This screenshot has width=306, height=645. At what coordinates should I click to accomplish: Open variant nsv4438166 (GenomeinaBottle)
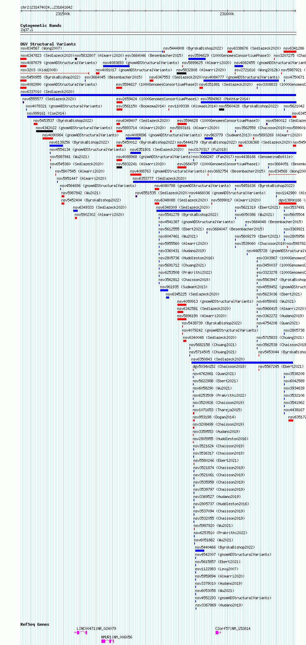(x=264, y=157)
